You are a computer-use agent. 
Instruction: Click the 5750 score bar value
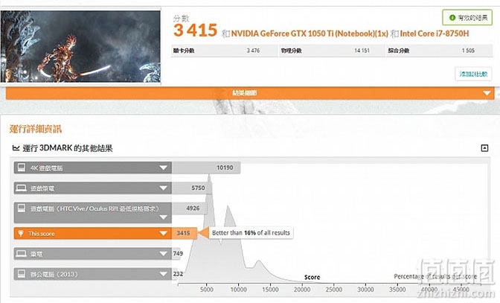[x=198, y=188]
